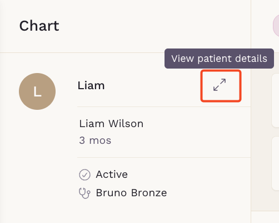Select the 3 mos age label
The image size is (279, 223).
(x=95, y=140)
